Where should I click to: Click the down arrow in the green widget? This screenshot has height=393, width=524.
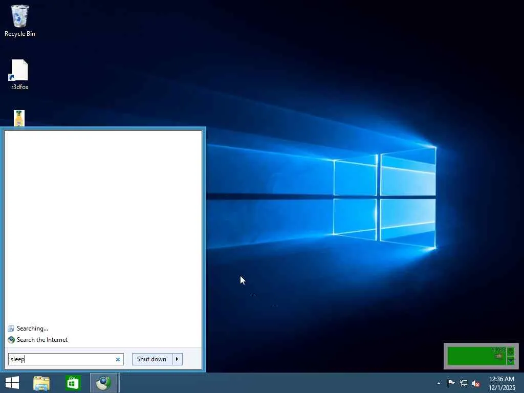(511, 361)
